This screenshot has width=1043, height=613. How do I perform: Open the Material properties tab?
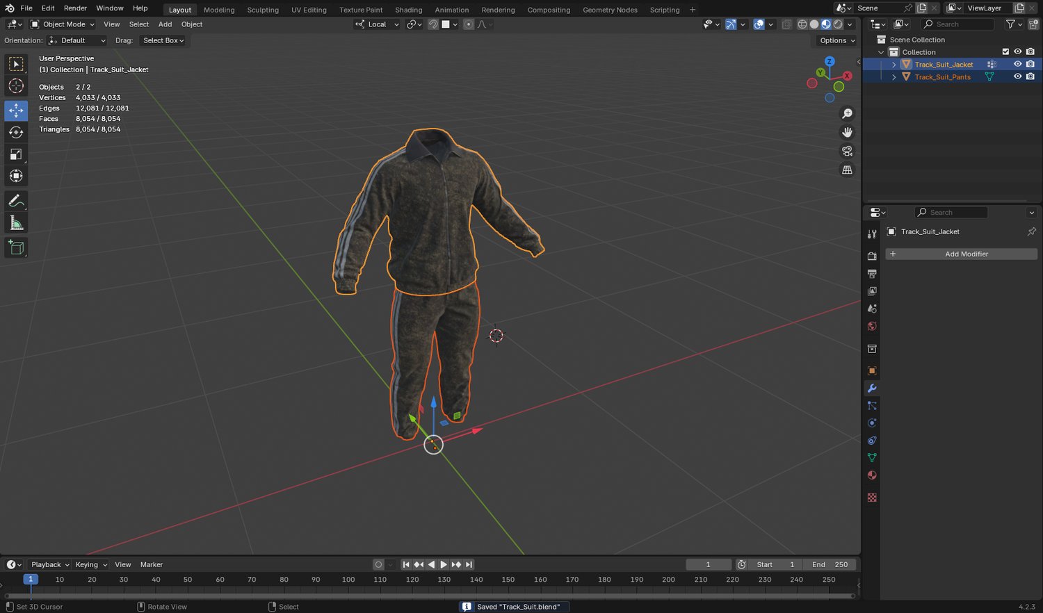point(872,475)
